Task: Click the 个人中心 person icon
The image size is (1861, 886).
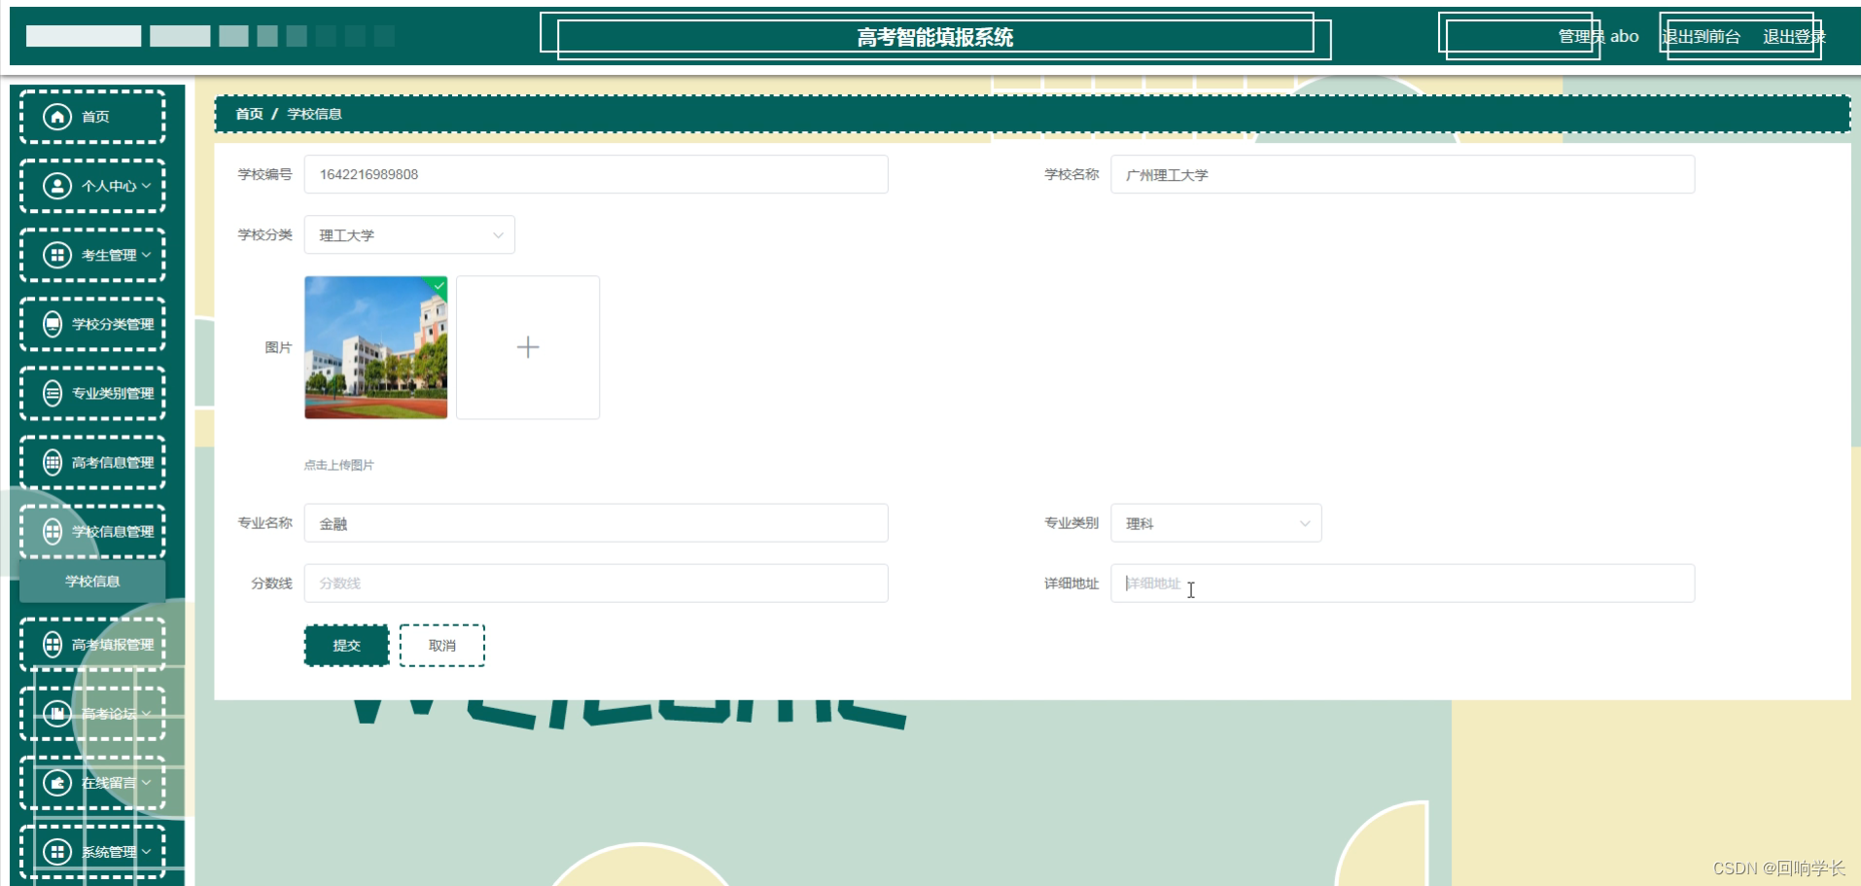Action: 55,185
